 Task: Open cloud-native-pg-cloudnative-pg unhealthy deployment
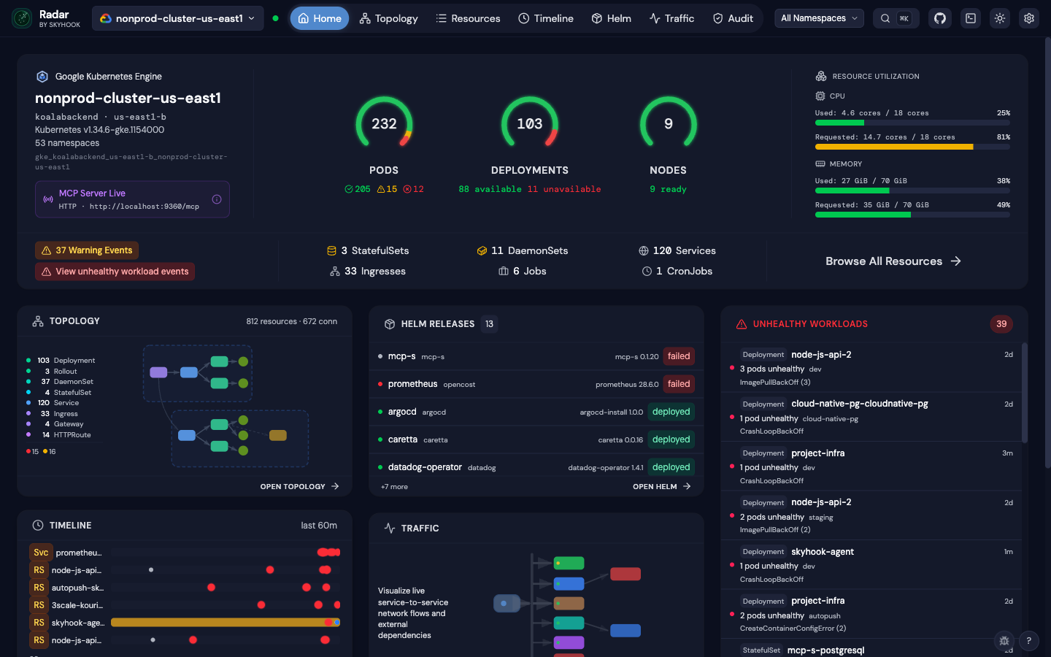pos(871,417)
